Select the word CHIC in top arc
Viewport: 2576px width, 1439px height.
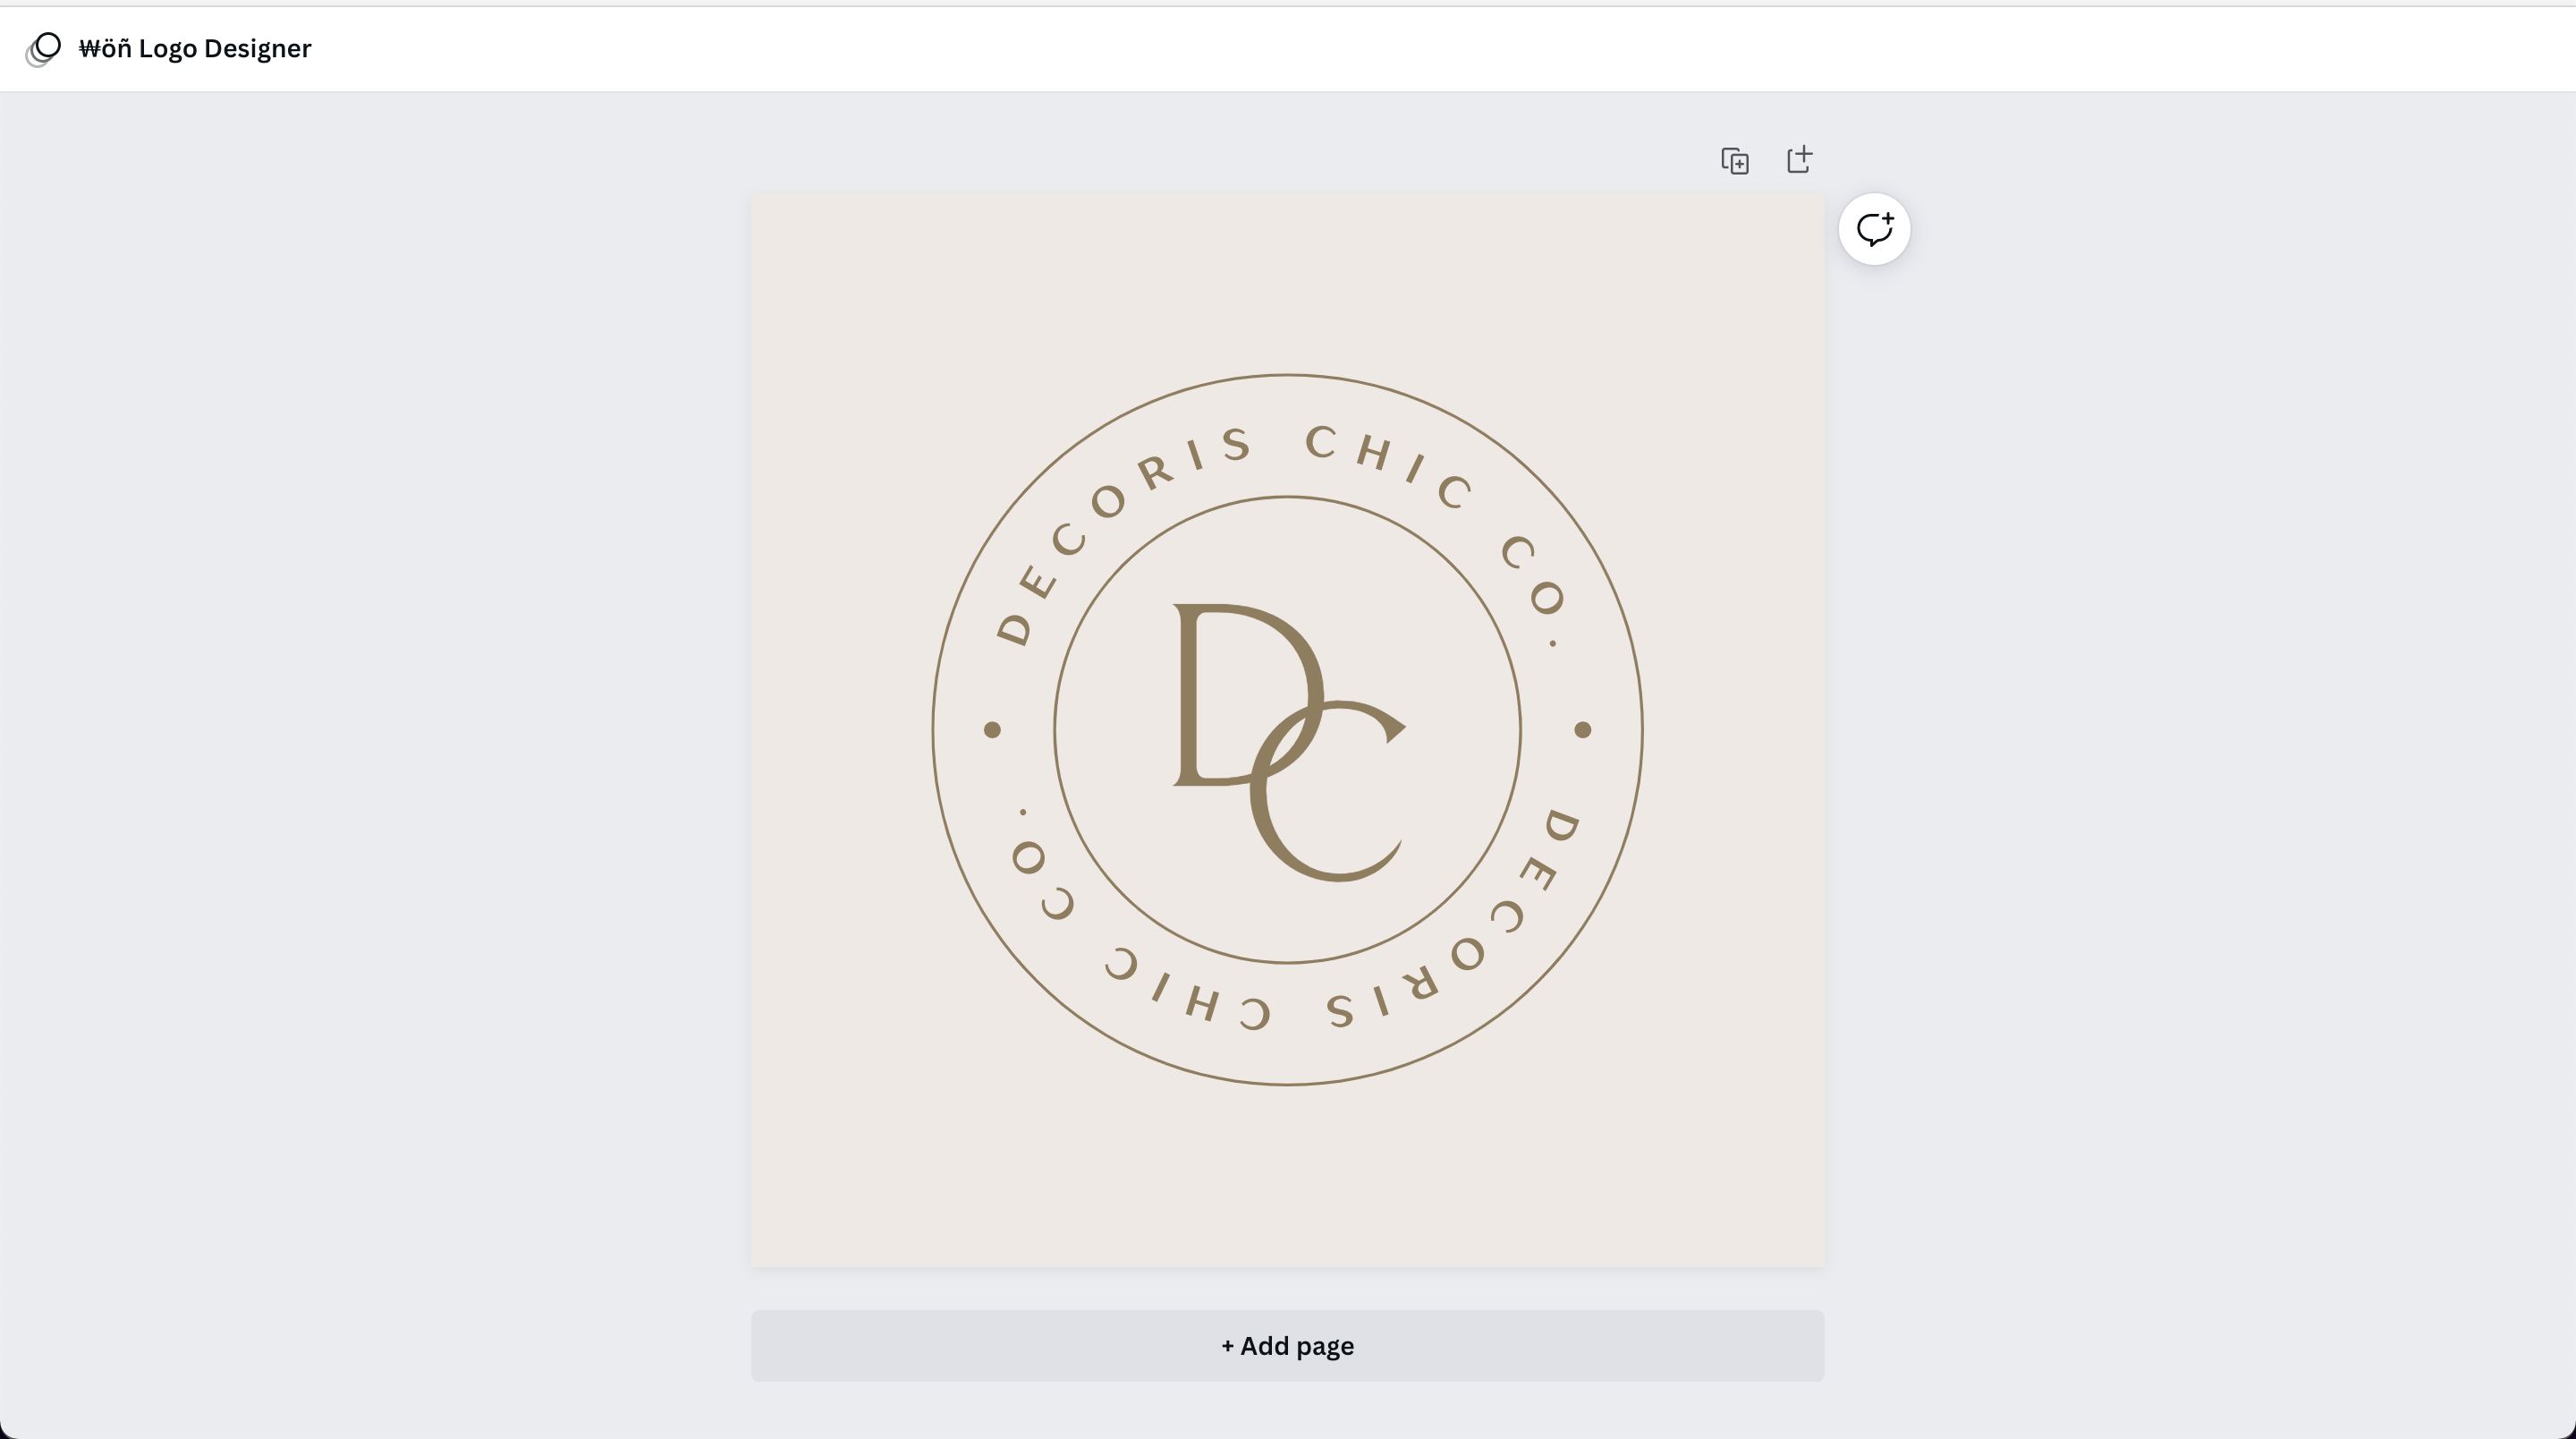point(1390,465)
